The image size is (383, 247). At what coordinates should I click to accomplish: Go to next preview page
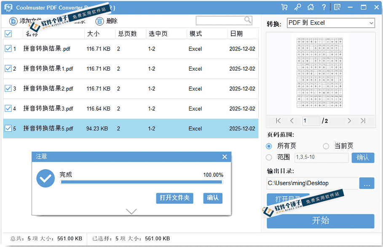[x=349, y=121]
